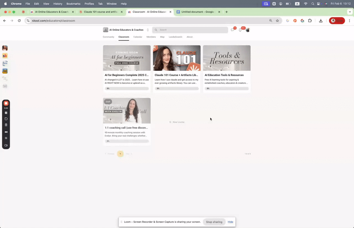354x228 pixels.
Task: Open Chrome three-dot menu
Action: click(350, 20)
